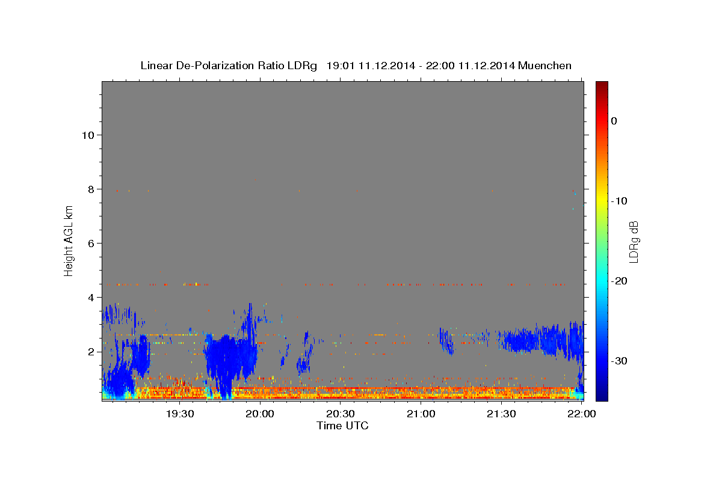The height and width of the screenshot is (481, 722).
Task: Click the end time '22:00 11.12.2014' in the title
Action: 471,66
